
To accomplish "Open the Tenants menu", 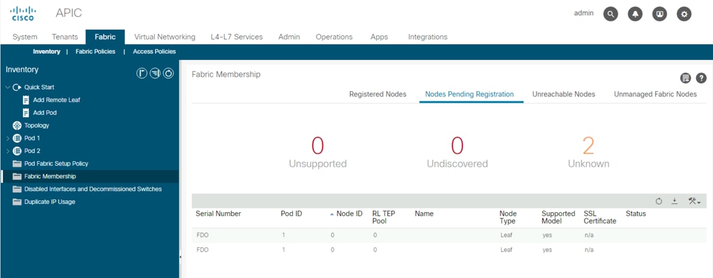I will coord(65,37).
